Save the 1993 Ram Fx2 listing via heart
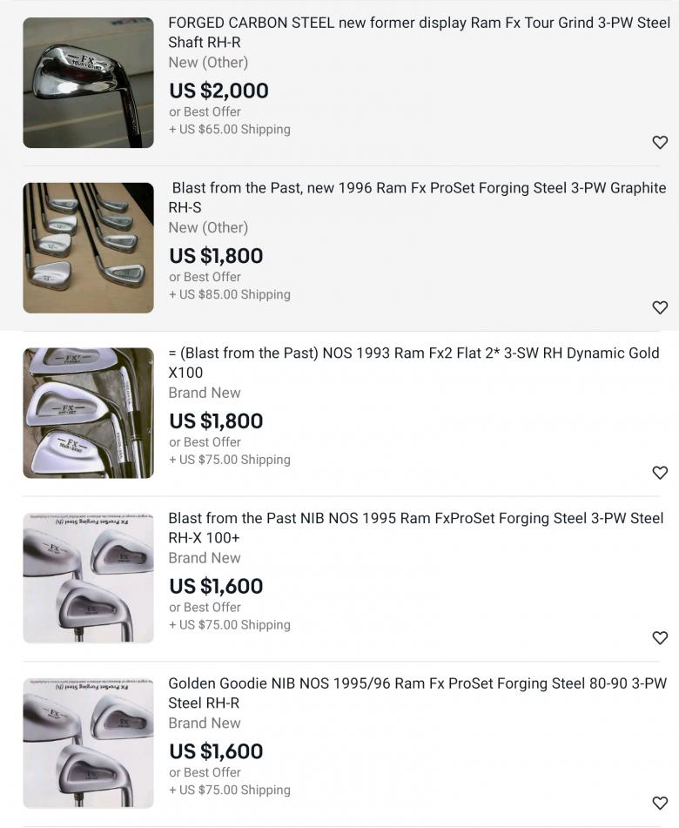 pyautogui.click(x=660, y=473)
